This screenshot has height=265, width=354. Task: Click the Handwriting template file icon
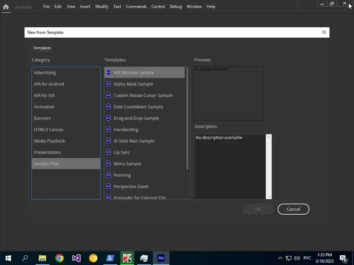click(109, 129)
